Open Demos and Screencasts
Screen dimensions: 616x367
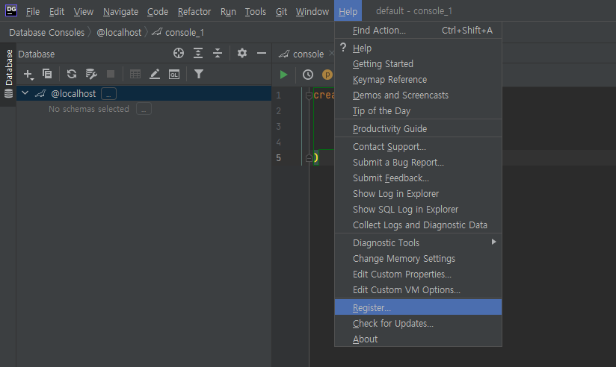click(418, 95)
